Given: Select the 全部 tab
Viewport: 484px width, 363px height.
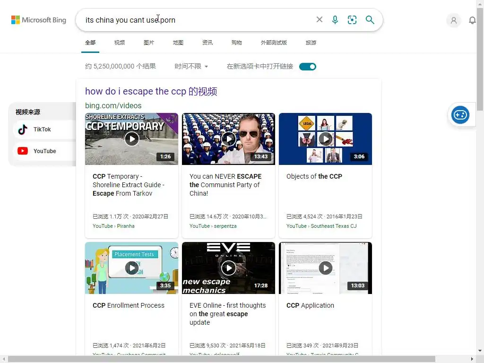Looking at the screenshot, I should [90, 43].
